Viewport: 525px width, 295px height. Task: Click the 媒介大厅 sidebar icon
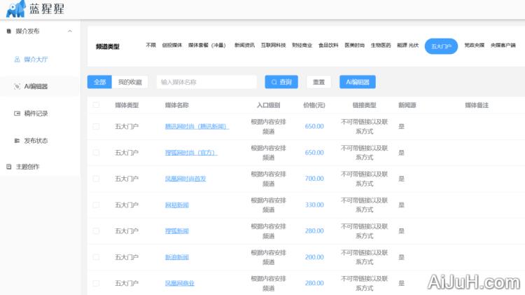[17, 60]
